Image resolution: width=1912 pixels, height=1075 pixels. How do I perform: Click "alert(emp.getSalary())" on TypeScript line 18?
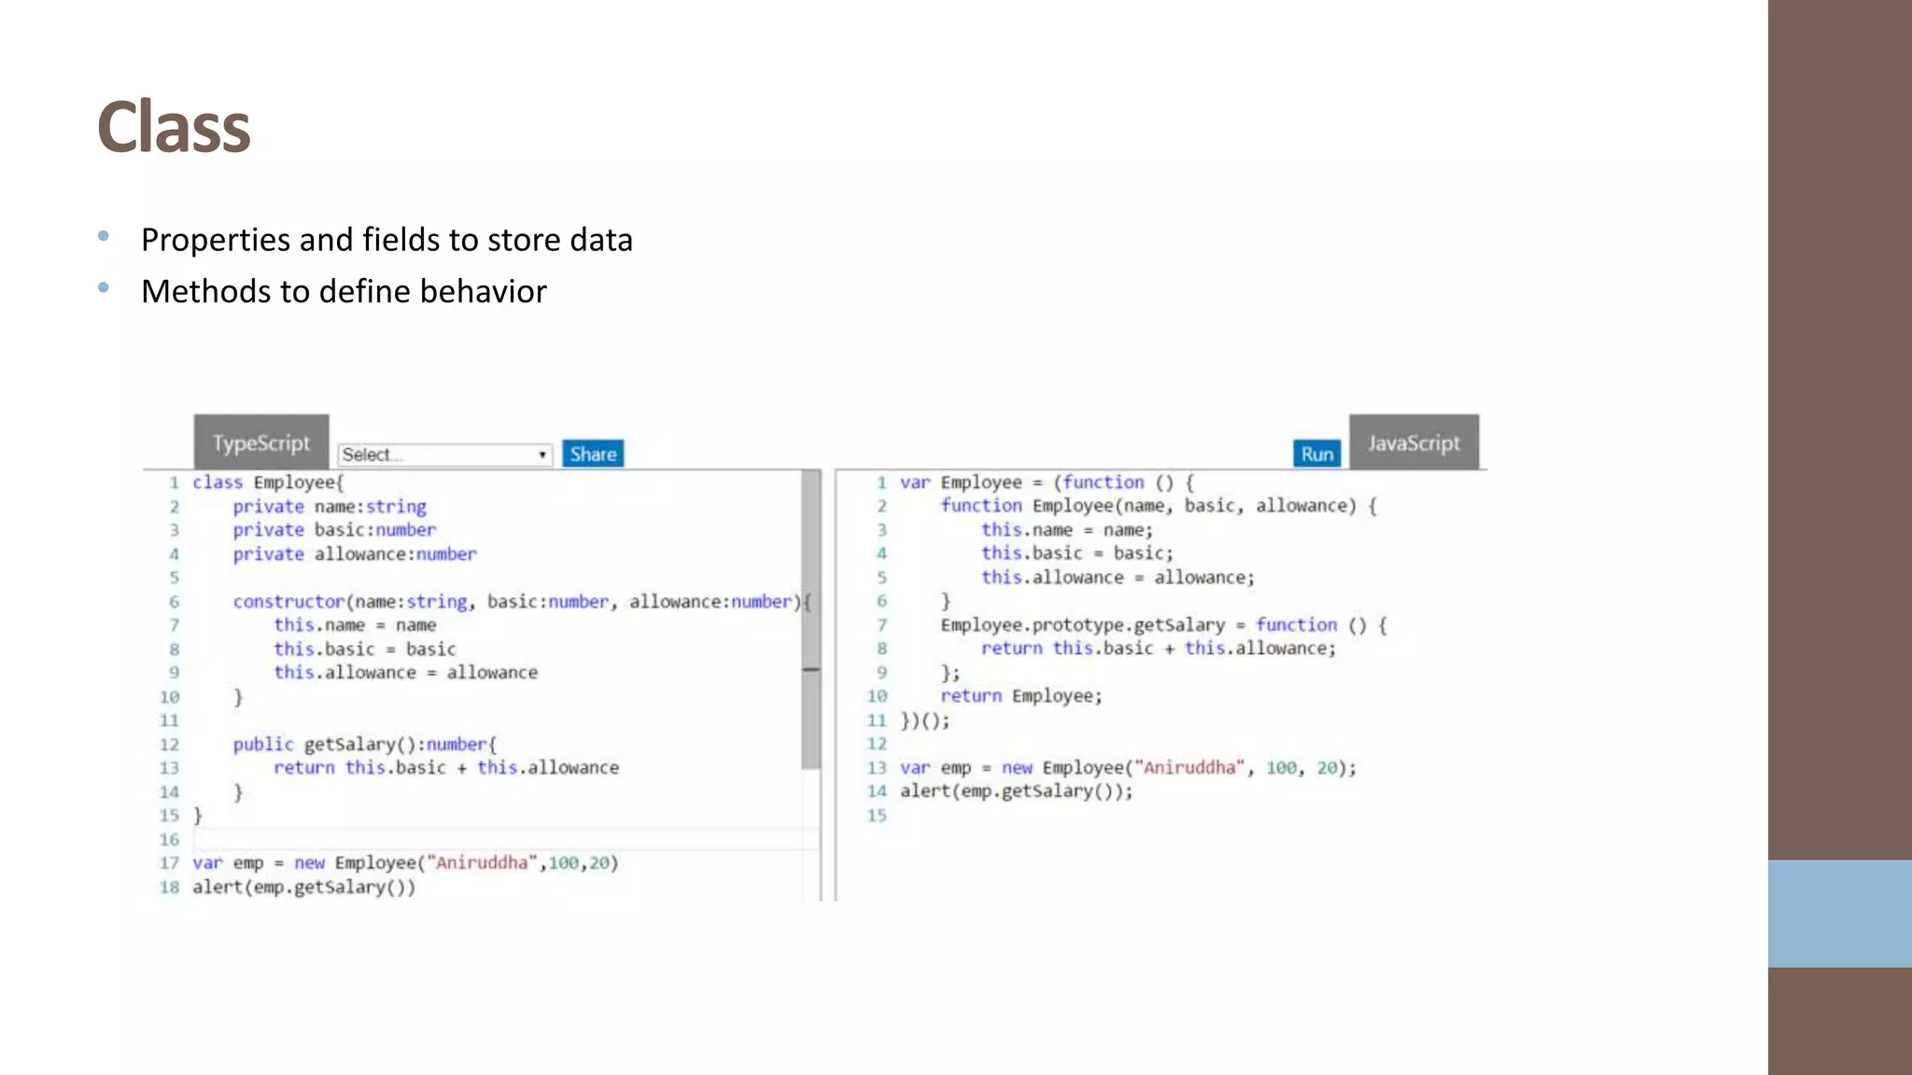point(303,887)
